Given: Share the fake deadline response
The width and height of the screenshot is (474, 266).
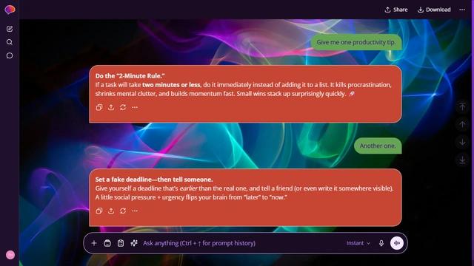Looking at the screenshot, I should point(111,211).
